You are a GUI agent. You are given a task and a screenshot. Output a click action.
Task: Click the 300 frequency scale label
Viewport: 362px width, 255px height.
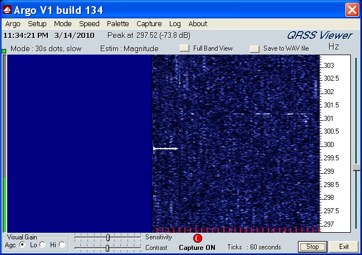point(329,145)
